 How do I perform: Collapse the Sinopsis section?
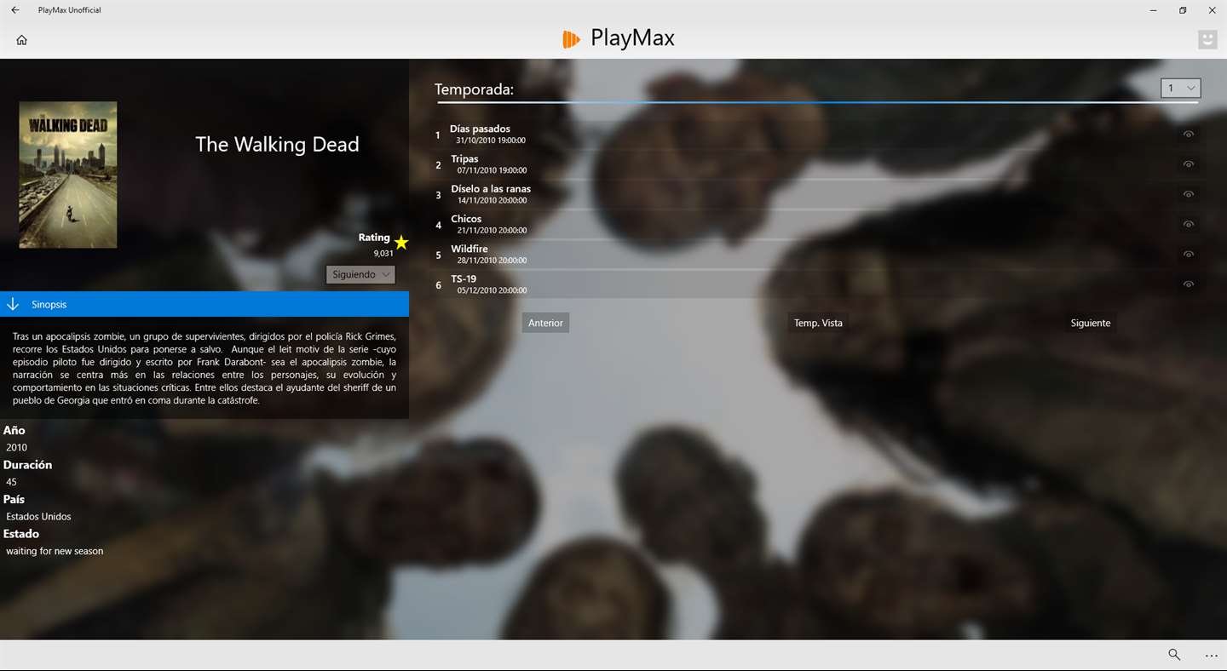pyautogui.click(x=204, y=304)
